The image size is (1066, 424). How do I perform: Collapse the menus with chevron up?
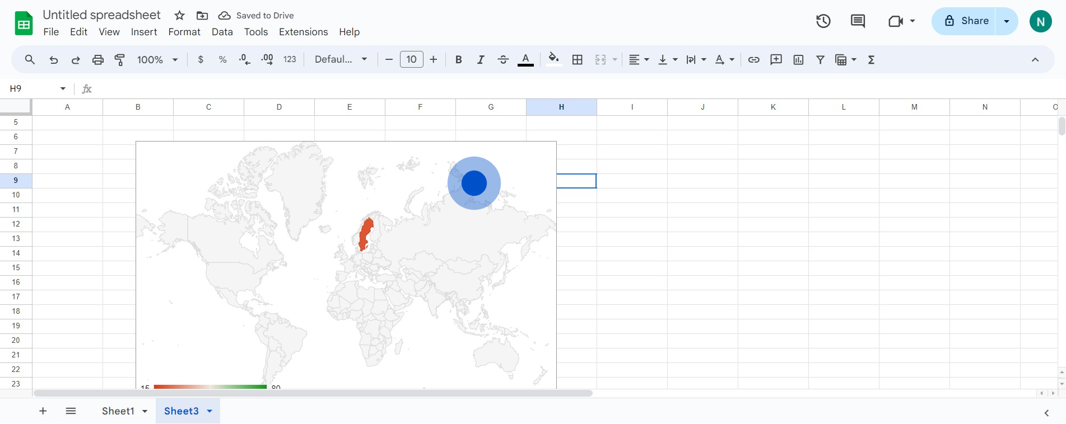coord(1035,59)
